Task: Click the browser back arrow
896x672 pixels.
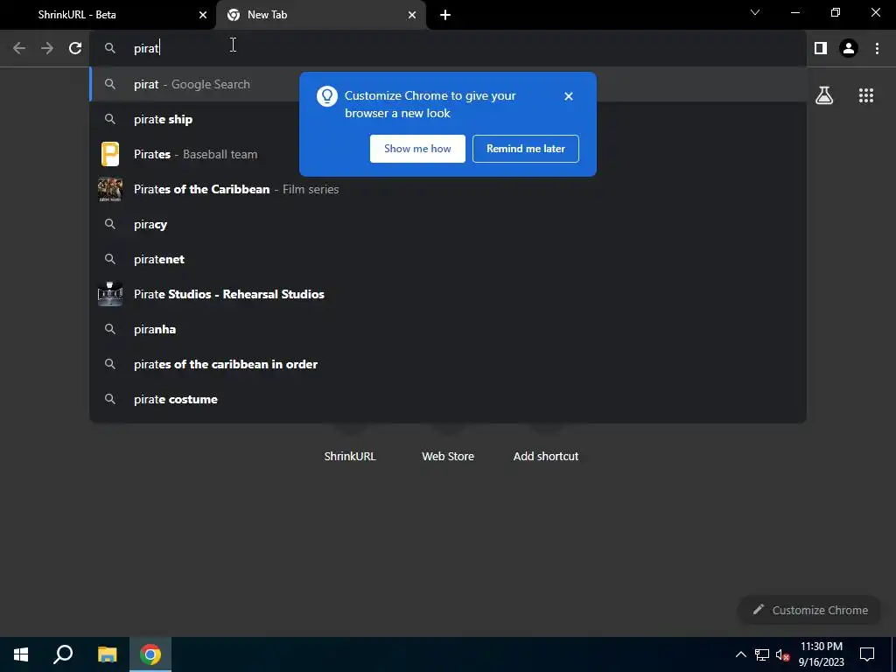Action: (19, 48)
